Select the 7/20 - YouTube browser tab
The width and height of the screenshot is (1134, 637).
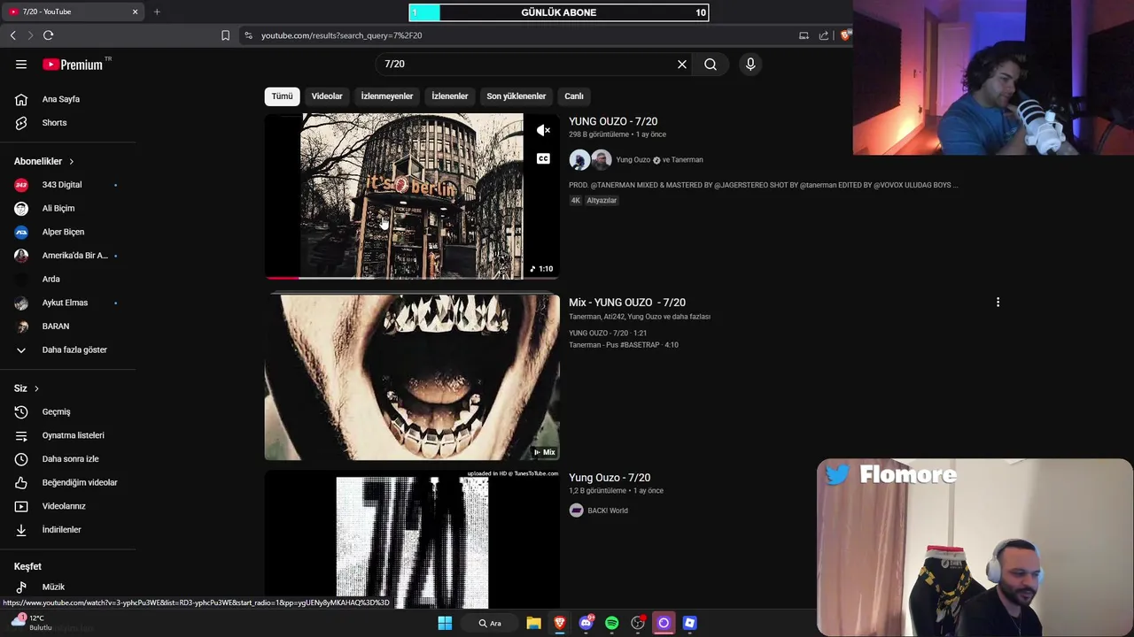click(x=73, y=12)
